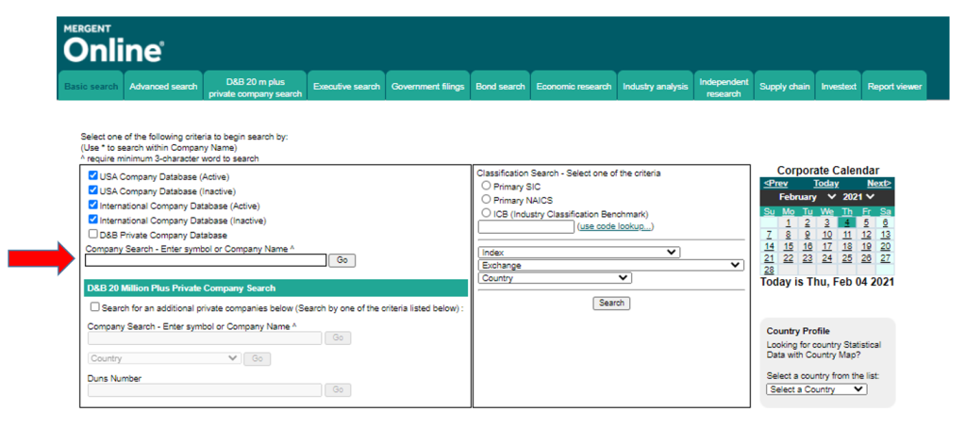
Task: Open the Select a Country dropdown
Action: tap(816, 389)
